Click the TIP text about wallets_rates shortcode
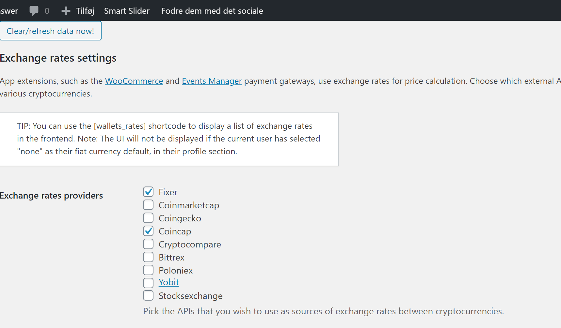The image size is (561, 328). pyautogui.click(x=169, y=139)
